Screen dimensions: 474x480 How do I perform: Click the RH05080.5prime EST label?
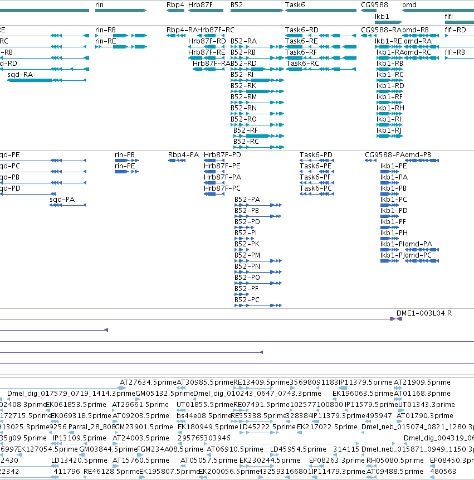(395, 460)
